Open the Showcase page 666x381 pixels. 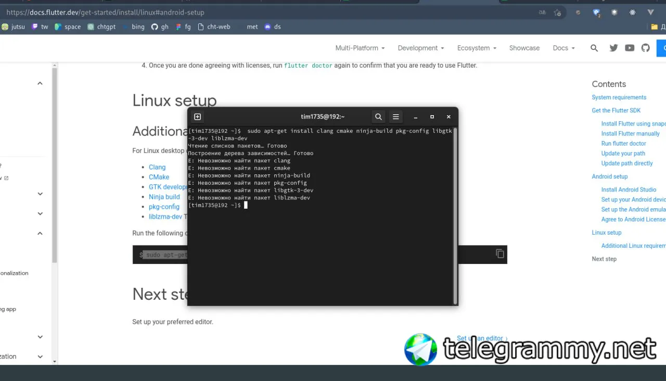point(524,48)
